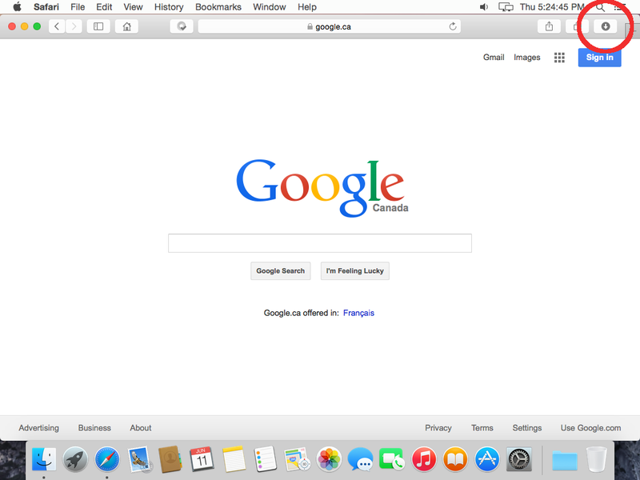Viewport: 640px width, 480px height.
Task: Click the I'm Feeling Lucky button
Action: pyautogui.click(x=354, y=271)
